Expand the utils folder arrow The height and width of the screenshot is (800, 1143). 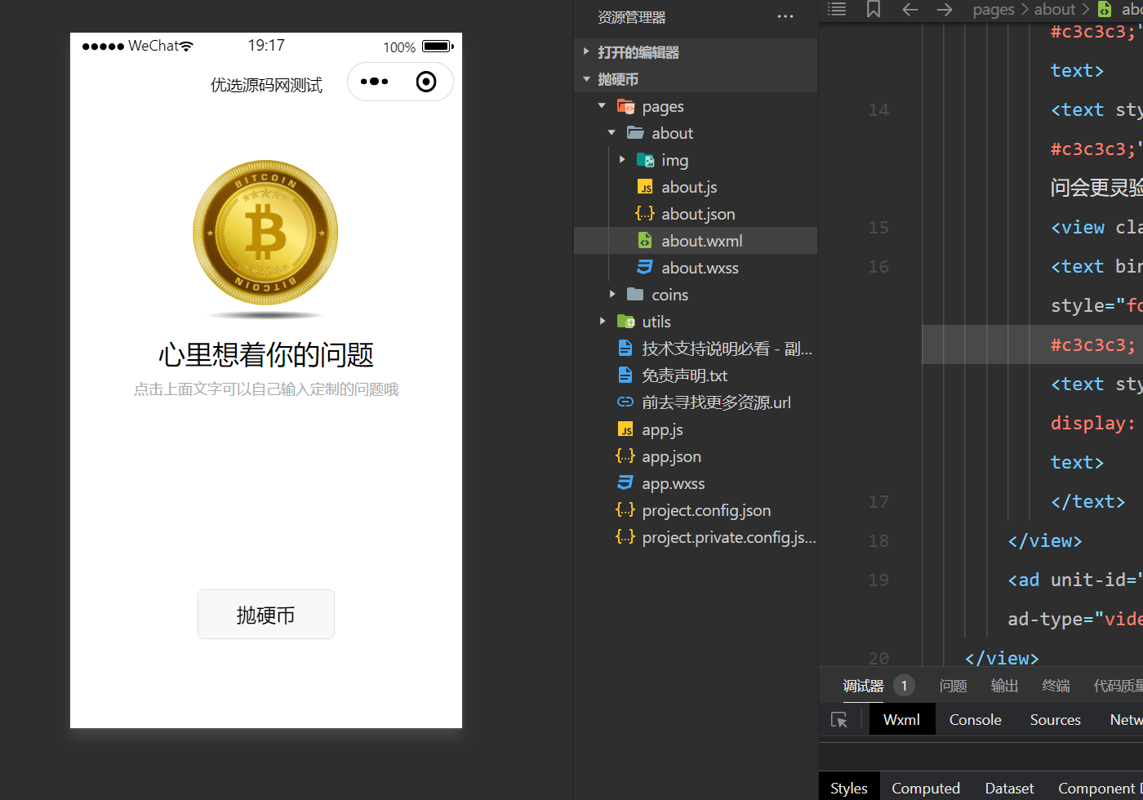click(x=603, y=322)
